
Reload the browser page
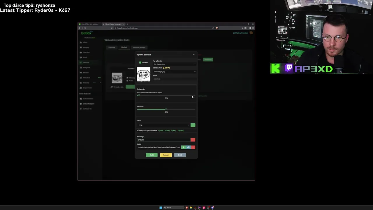pyautogui.click(x=85, y=28)
